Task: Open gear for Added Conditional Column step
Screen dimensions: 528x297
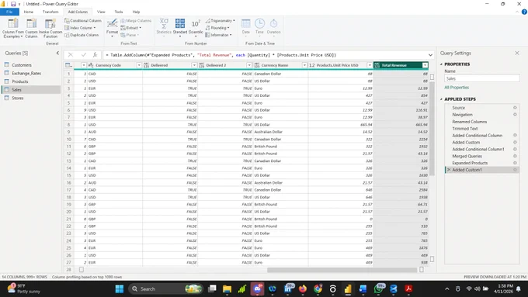Action: click(515, 135)
